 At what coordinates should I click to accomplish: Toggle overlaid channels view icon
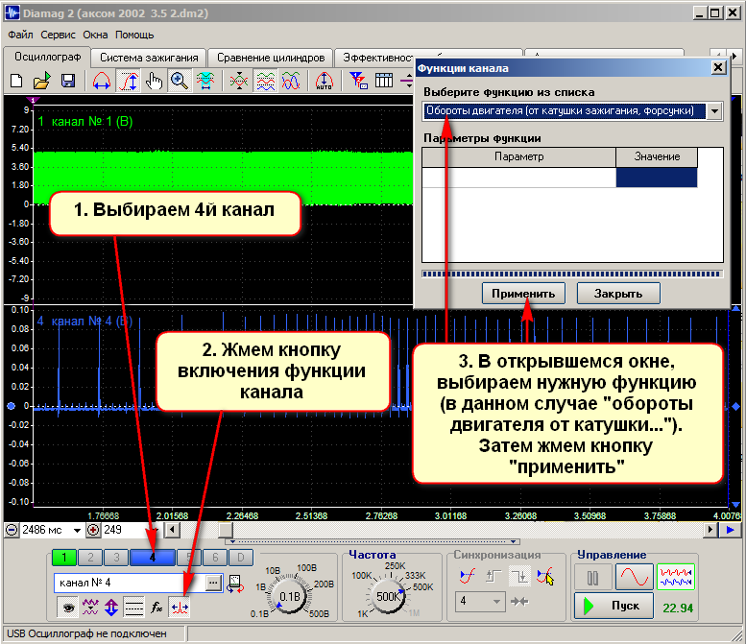291,81
